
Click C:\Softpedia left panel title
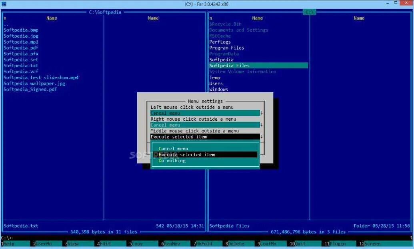105,12
